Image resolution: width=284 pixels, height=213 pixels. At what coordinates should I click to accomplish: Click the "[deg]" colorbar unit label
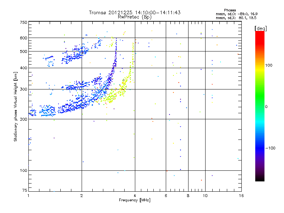261,28
